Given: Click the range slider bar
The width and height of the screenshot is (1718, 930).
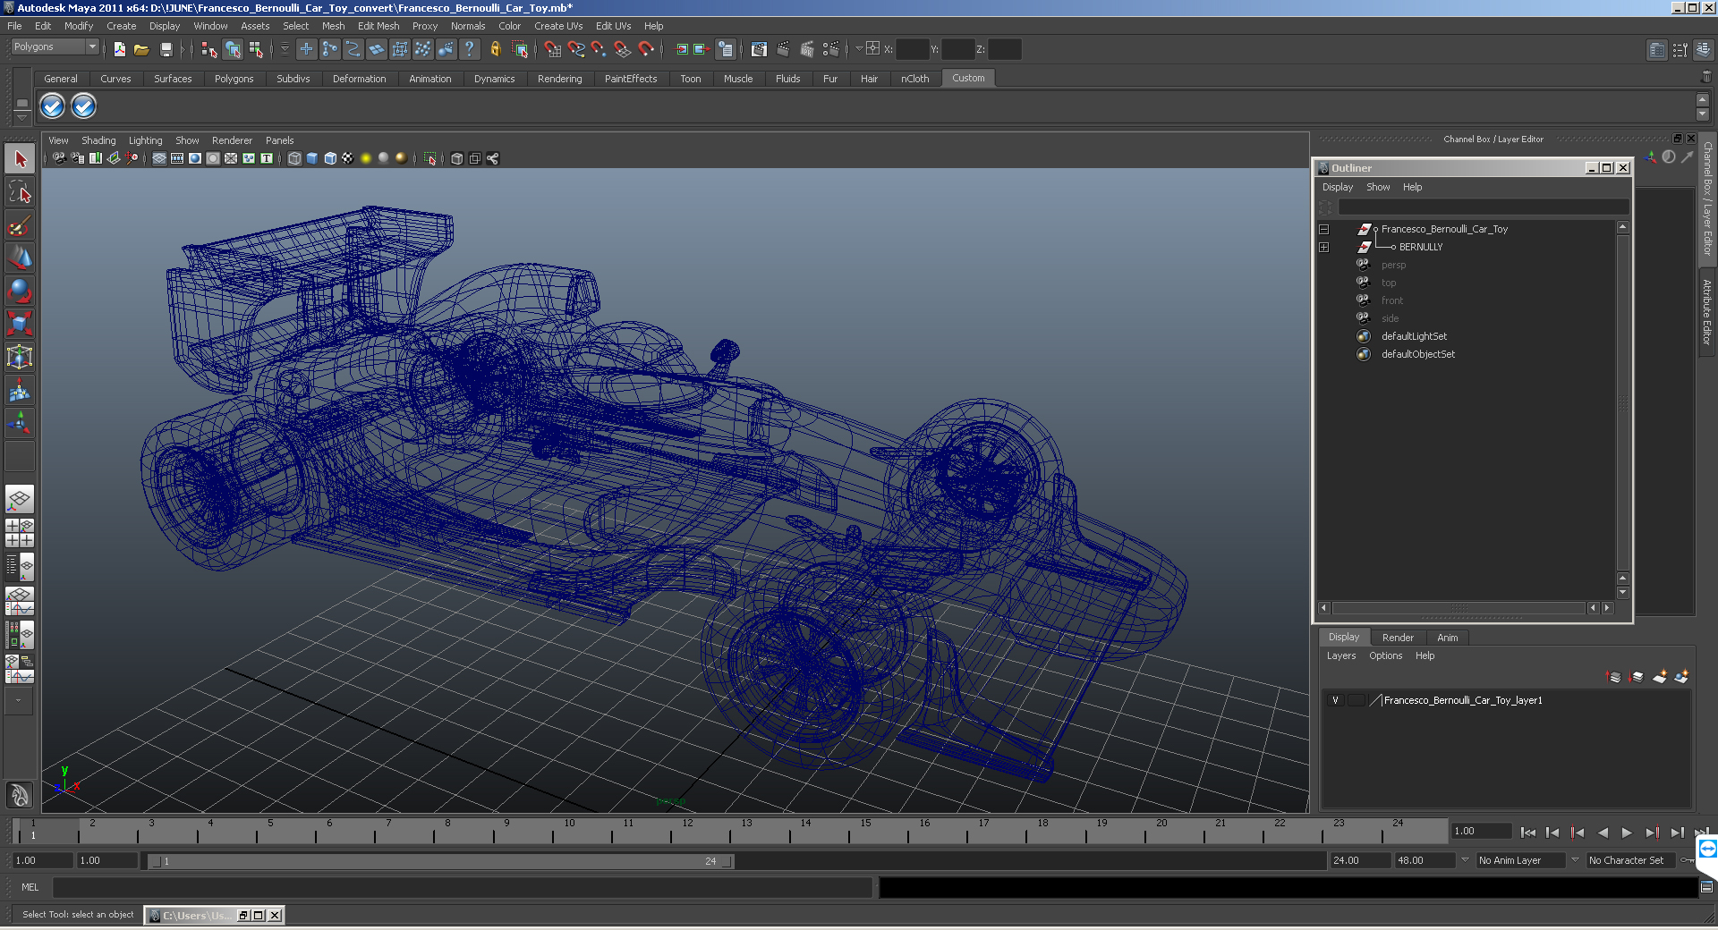Looking at the screenshot, I should [441, 861].
